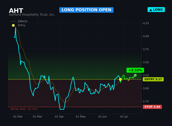172x126 pixels.
Task: Click the 4.25 y-axis price label
Action: click(146, 23)
